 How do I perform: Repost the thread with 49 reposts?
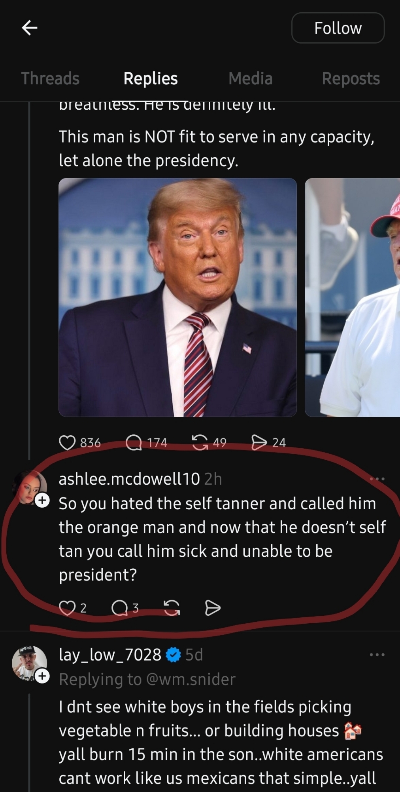tap(200, 442)
